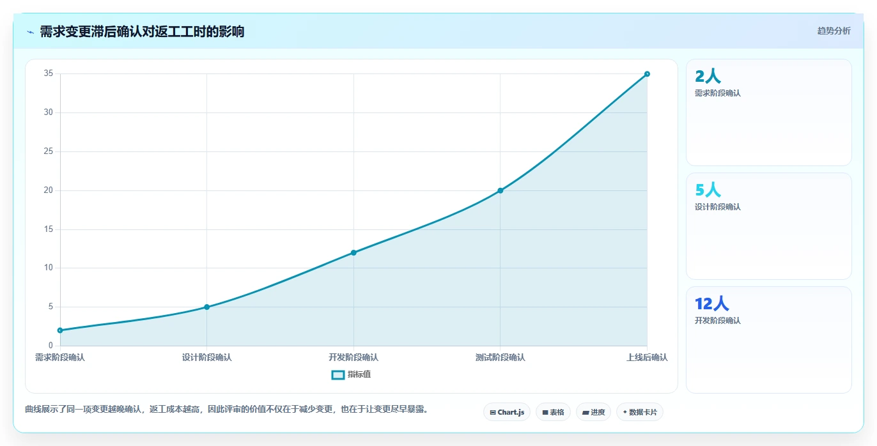Click the data point at 设计阶段确认
Image resolution: width=877 pixels, height=446 pixels.
[206, 307]
